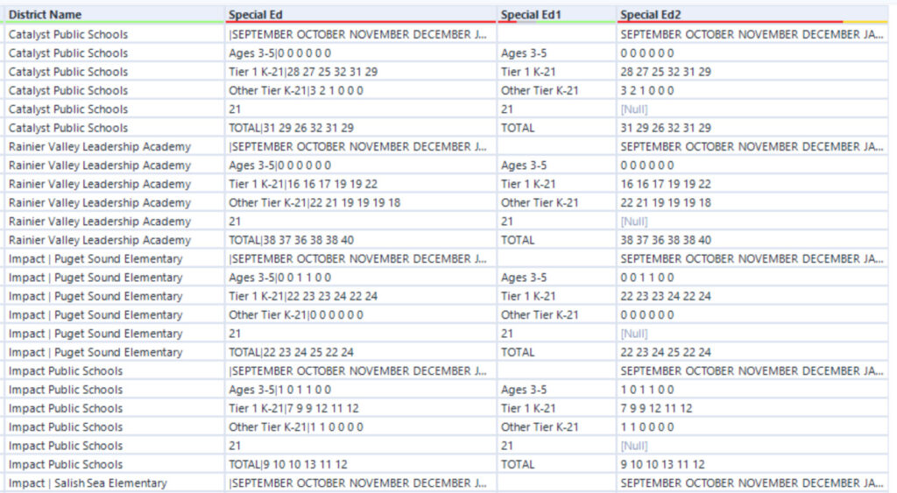This screenshot has width=897, height=493.
Task: Select the [Null] cell in Catalyst Public Schools row
Action: pos(752,109)
